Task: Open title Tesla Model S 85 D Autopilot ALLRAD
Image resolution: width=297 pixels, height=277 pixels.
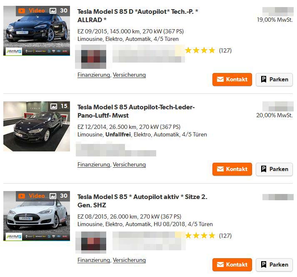Action: [138, 16]
